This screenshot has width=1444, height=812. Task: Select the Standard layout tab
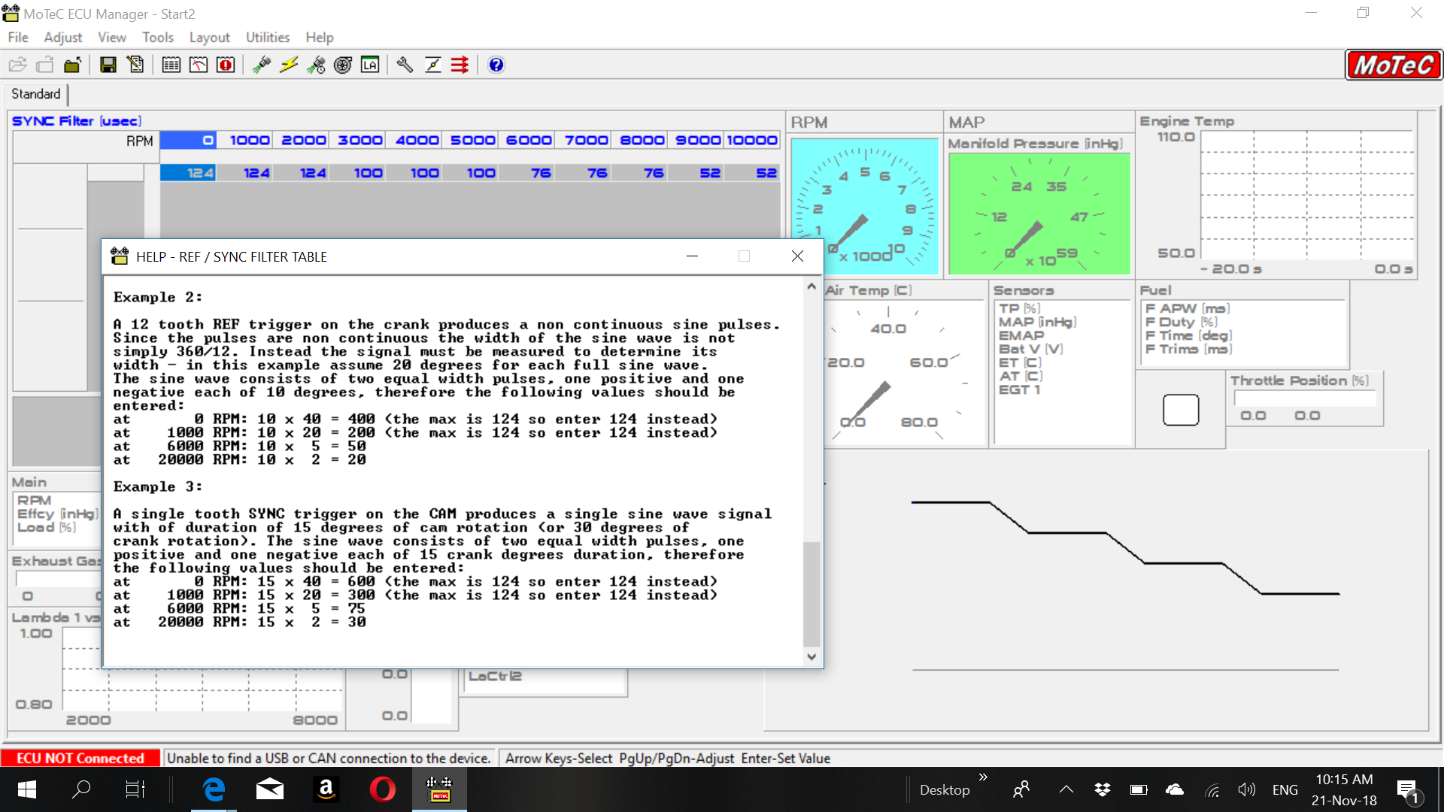coord(36,94)
